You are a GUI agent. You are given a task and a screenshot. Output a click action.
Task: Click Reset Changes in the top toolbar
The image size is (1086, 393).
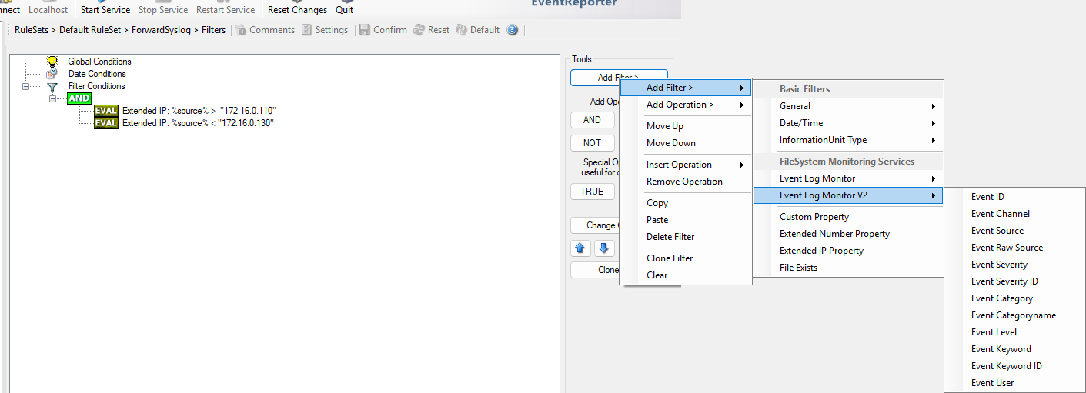pos(297,10)
